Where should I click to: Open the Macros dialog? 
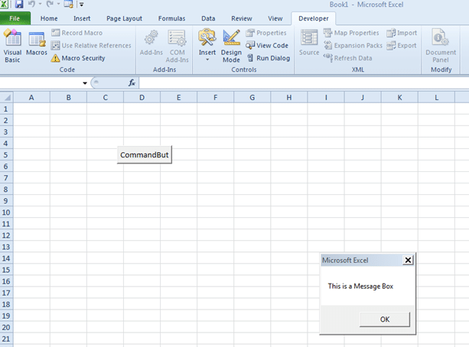click(37, 43)
